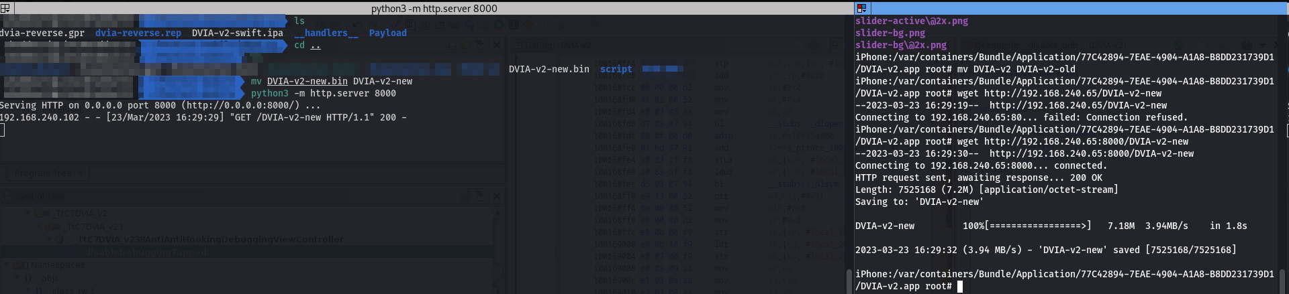
Task: Click the python3 http.server terminal title bar
Action: pyautogui.click(x=434, y=8)
